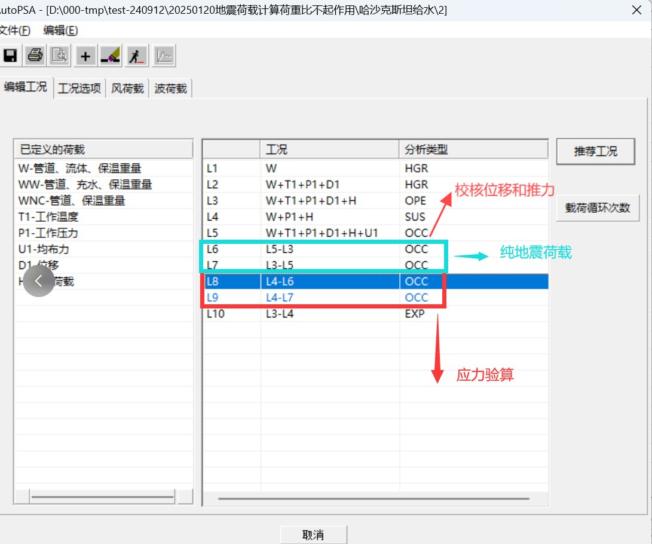This screenshot has width=652, height=544.
Task: Open Print Preview from the toolbar
Action: click(x=60, y=56)
